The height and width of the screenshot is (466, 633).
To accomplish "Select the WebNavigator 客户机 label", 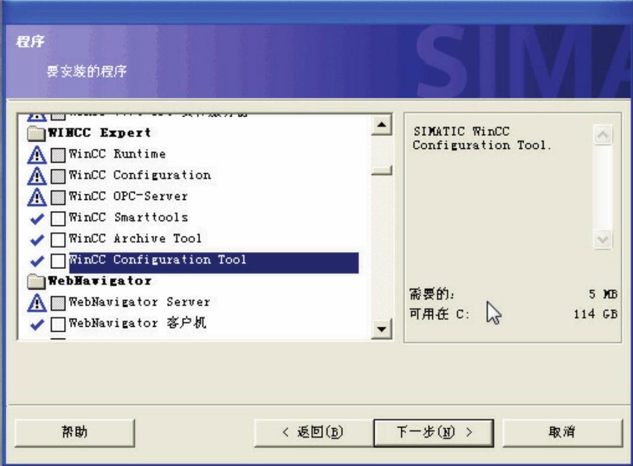I will click(x=137, y=323).
